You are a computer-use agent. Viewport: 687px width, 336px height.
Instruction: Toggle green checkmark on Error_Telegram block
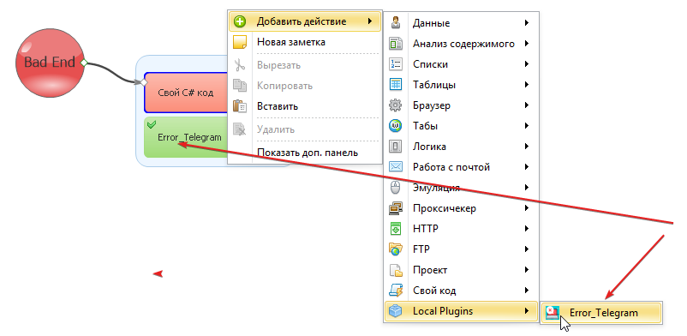pyautogui.click(x=152, y=124)
